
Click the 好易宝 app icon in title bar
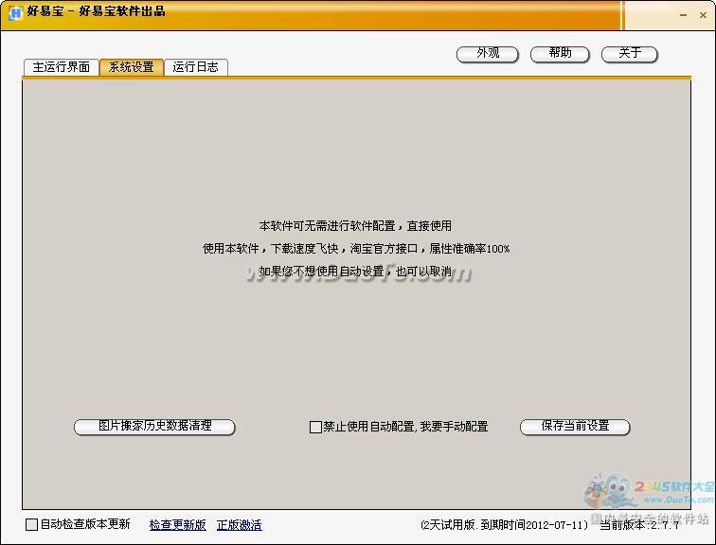tap(15, 12)
